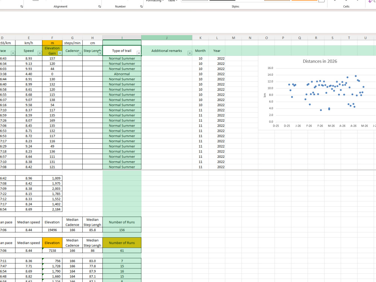Screen dimensions: 376x282
Task: Click the elevation value 7158
Action: click(52, 250)
